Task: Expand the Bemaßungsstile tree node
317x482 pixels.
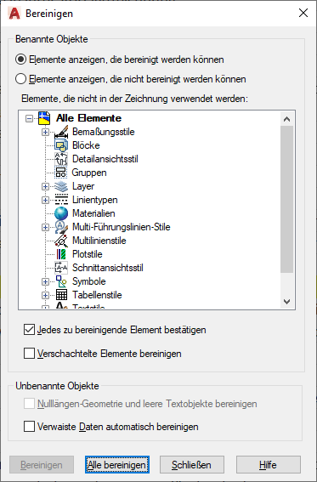Action: [45, 132]
